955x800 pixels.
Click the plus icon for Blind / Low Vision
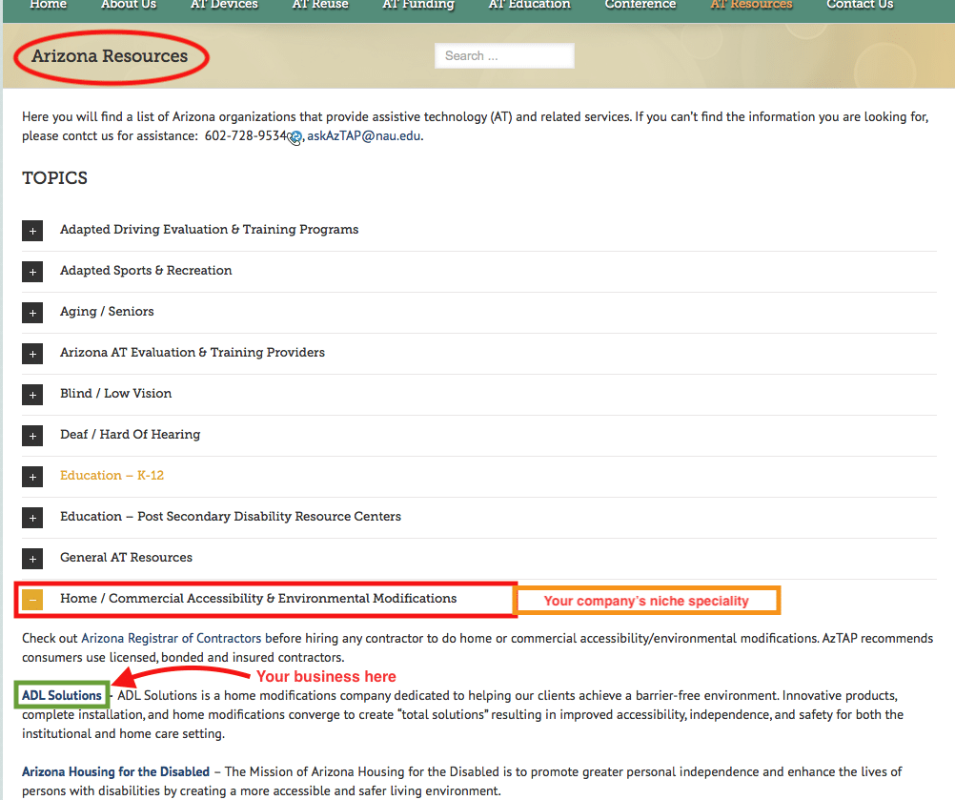[32, 395]
